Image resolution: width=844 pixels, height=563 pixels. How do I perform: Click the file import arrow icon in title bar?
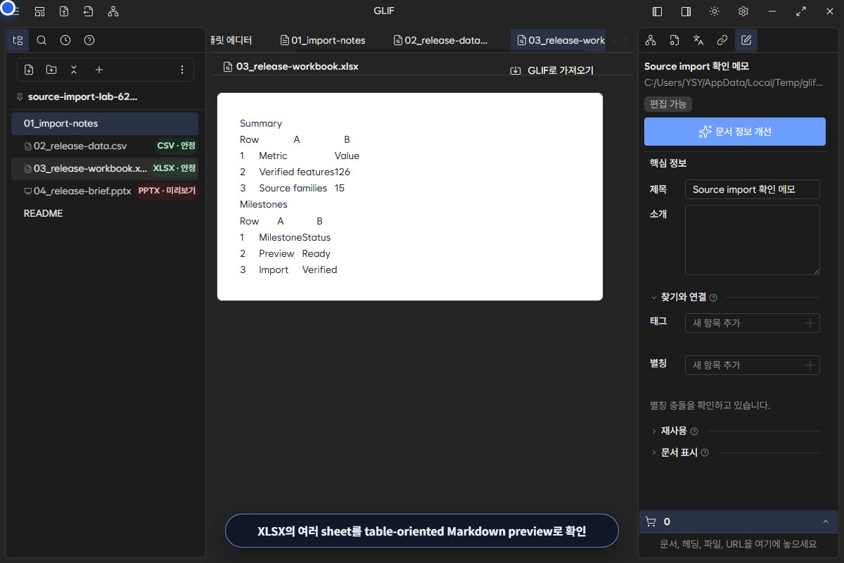coord(88,11)
